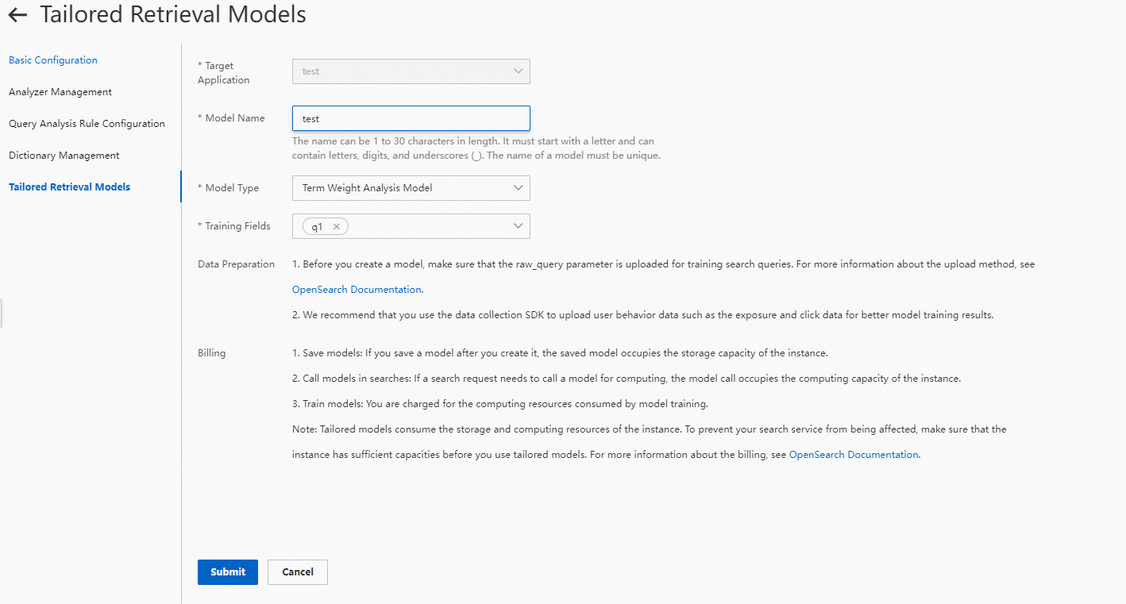Screen dimensions: 1126x604
Task: Open OpenSearch Documentation link under Data Preparation
Action: click(357, 290)
